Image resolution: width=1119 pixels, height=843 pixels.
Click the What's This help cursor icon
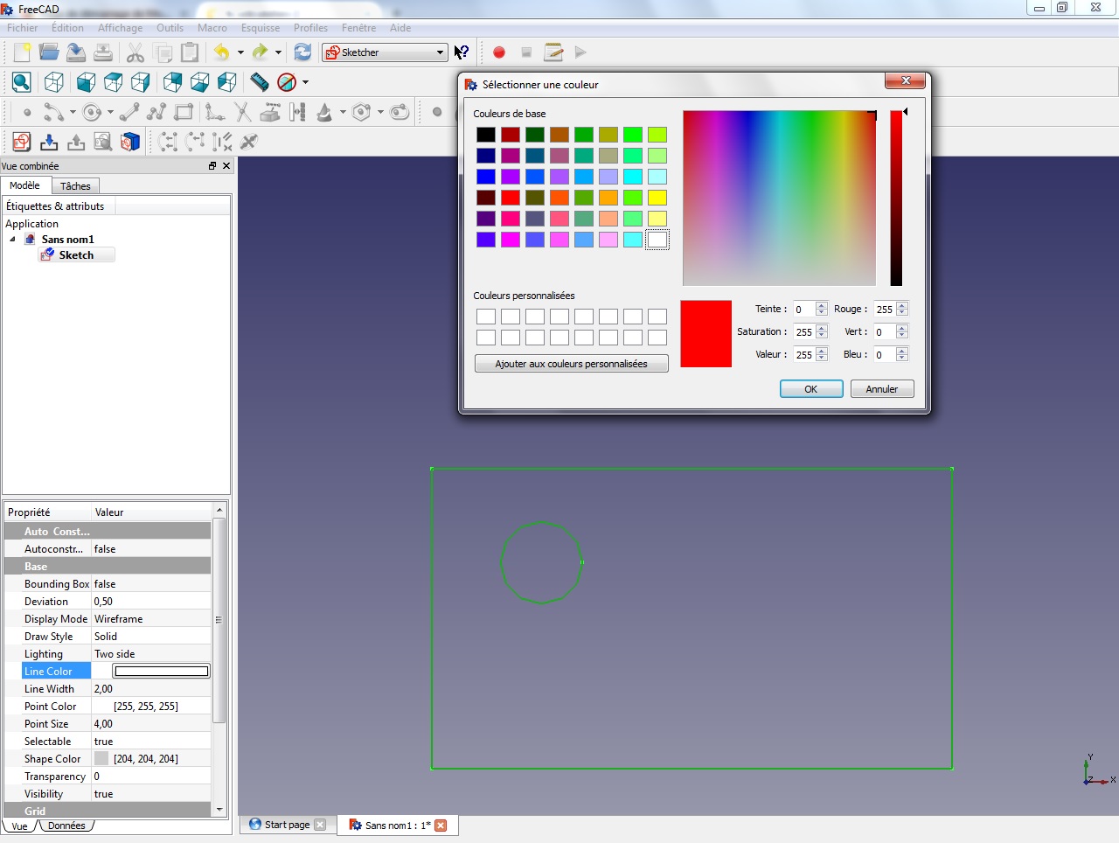pos(462,52)
